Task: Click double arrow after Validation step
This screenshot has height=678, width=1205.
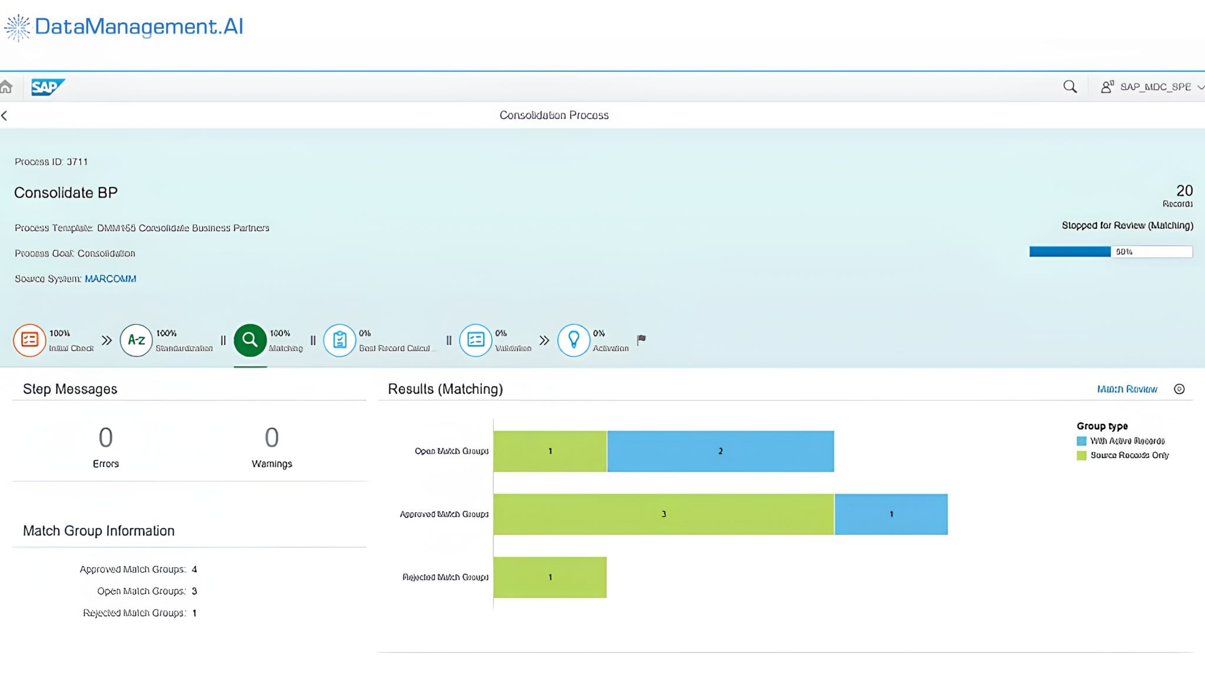Action: click(x=544, y=340)
